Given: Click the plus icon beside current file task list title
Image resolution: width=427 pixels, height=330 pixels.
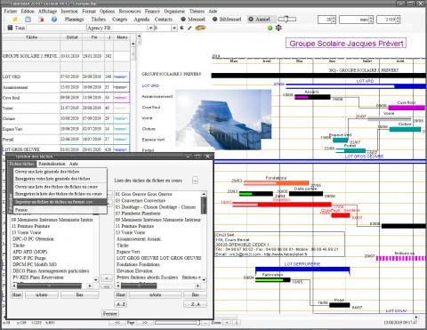Looking at the screenshot, I should [x=195, y=181].
